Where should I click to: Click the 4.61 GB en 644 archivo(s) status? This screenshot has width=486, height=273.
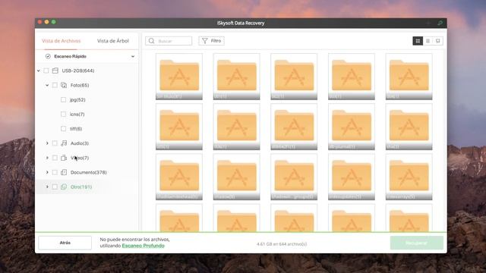[x=282, y=244]
